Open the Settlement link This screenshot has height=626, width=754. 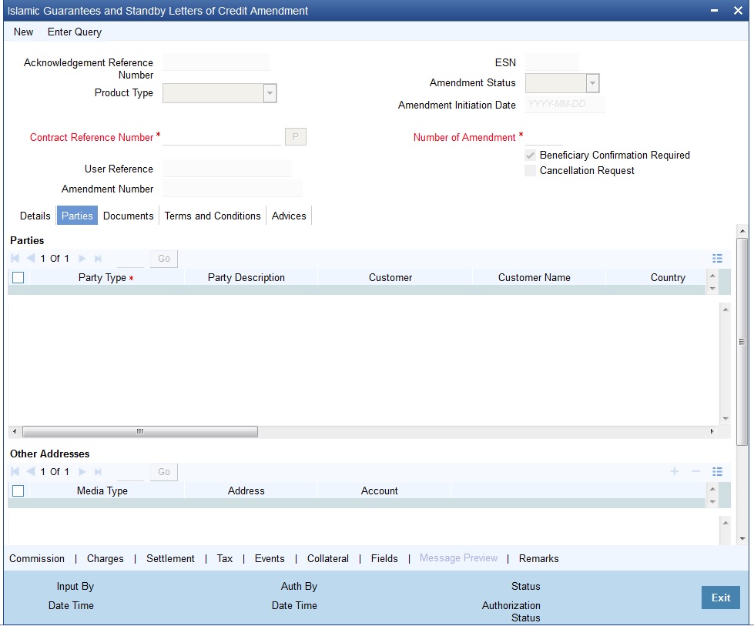170,559
